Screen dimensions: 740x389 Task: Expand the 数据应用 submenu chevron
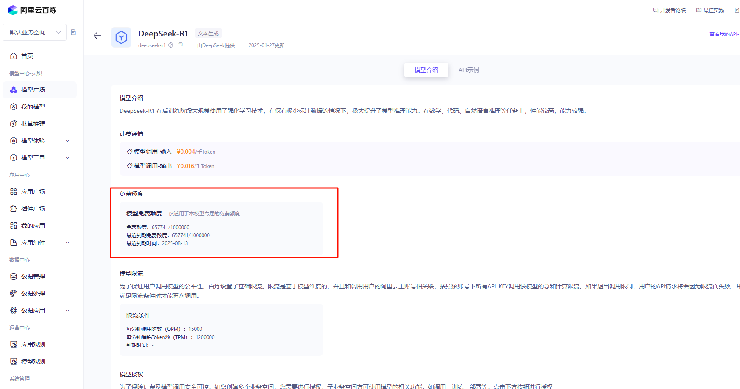(x=67, y=311)
